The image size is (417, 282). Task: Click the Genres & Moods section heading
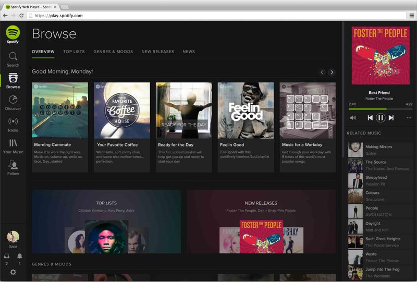[52, 264]
